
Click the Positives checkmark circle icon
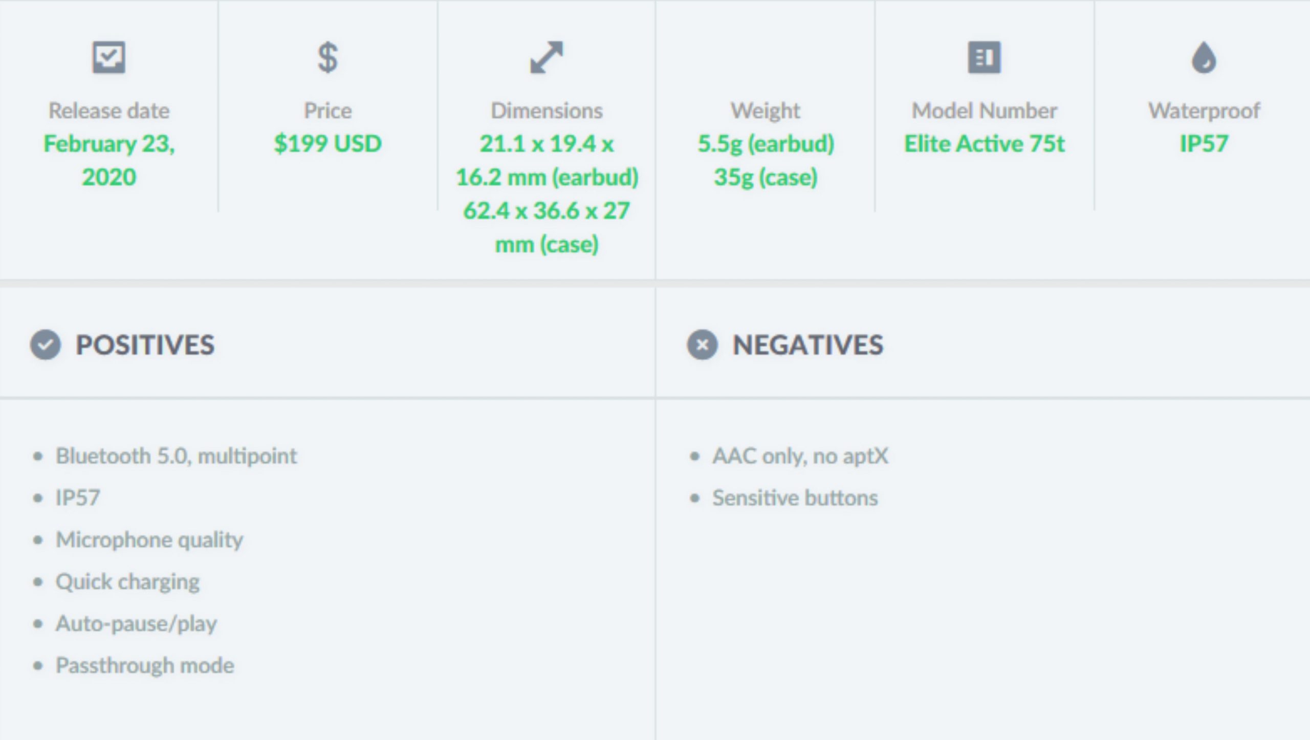[x=46, y=344]
